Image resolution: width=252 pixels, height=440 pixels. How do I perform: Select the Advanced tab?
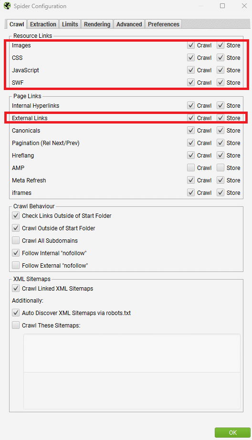point(129,24)
